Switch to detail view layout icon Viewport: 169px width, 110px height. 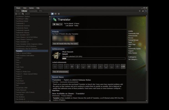[52, 14]
